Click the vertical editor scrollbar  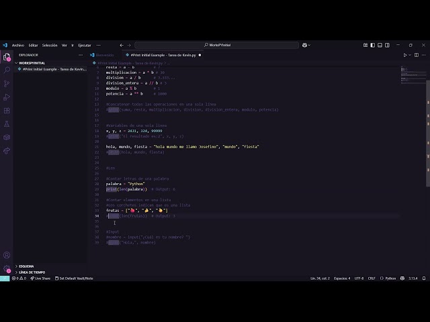(428, 133)
